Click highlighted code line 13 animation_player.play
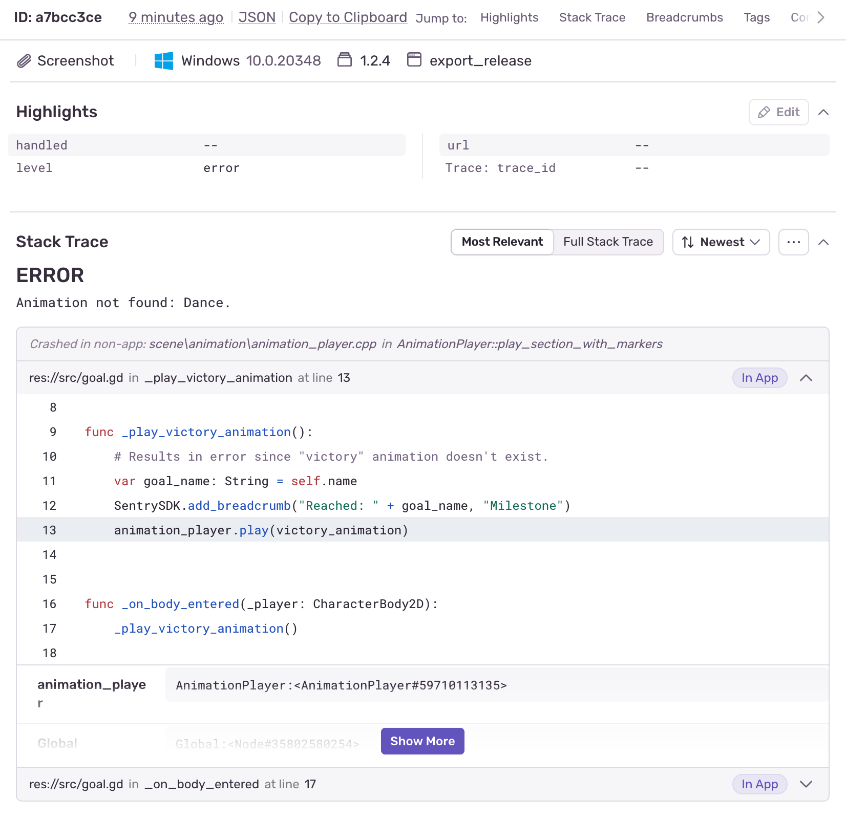 [423, 530]
